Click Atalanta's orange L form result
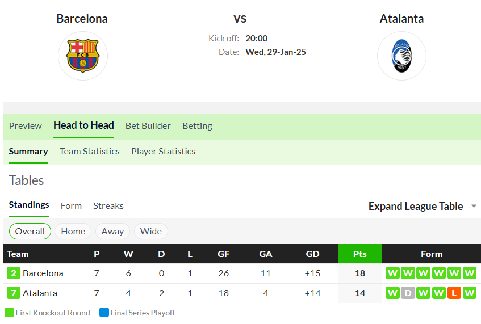 [454, 293]
